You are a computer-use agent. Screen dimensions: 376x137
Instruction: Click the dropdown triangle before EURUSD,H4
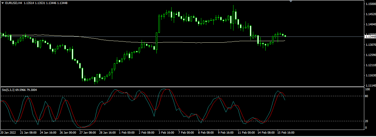click(x=3, y=3)
